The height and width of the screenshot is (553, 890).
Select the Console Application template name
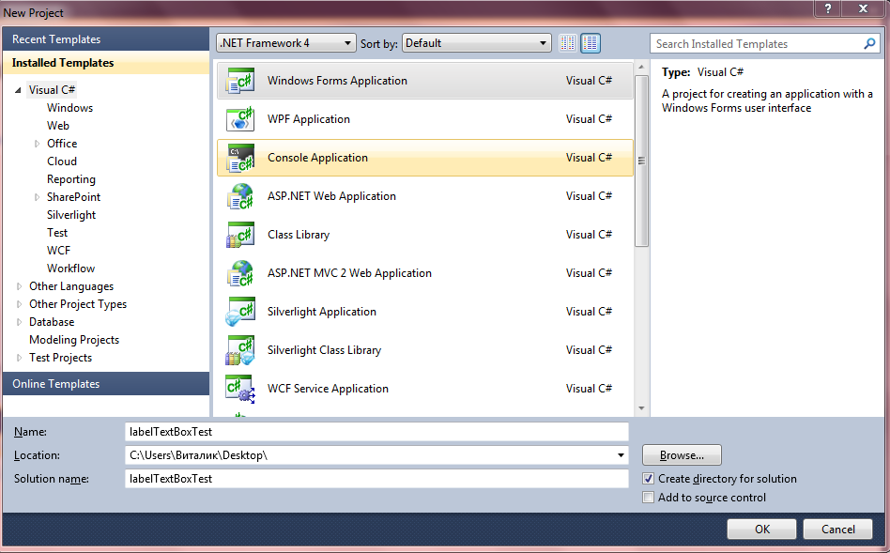click(x=318, y=158)
